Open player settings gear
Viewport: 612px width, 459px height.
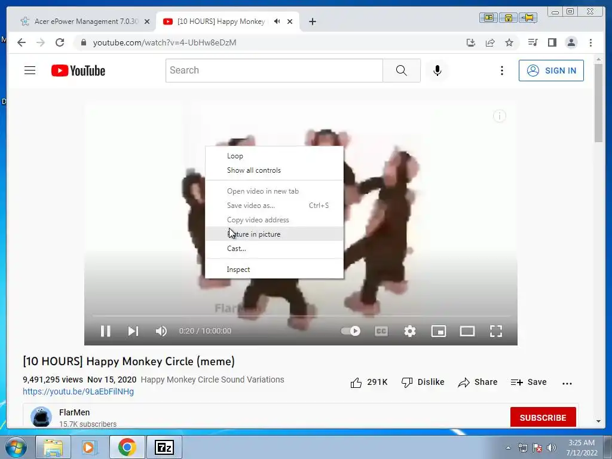[x=410, y=331]
